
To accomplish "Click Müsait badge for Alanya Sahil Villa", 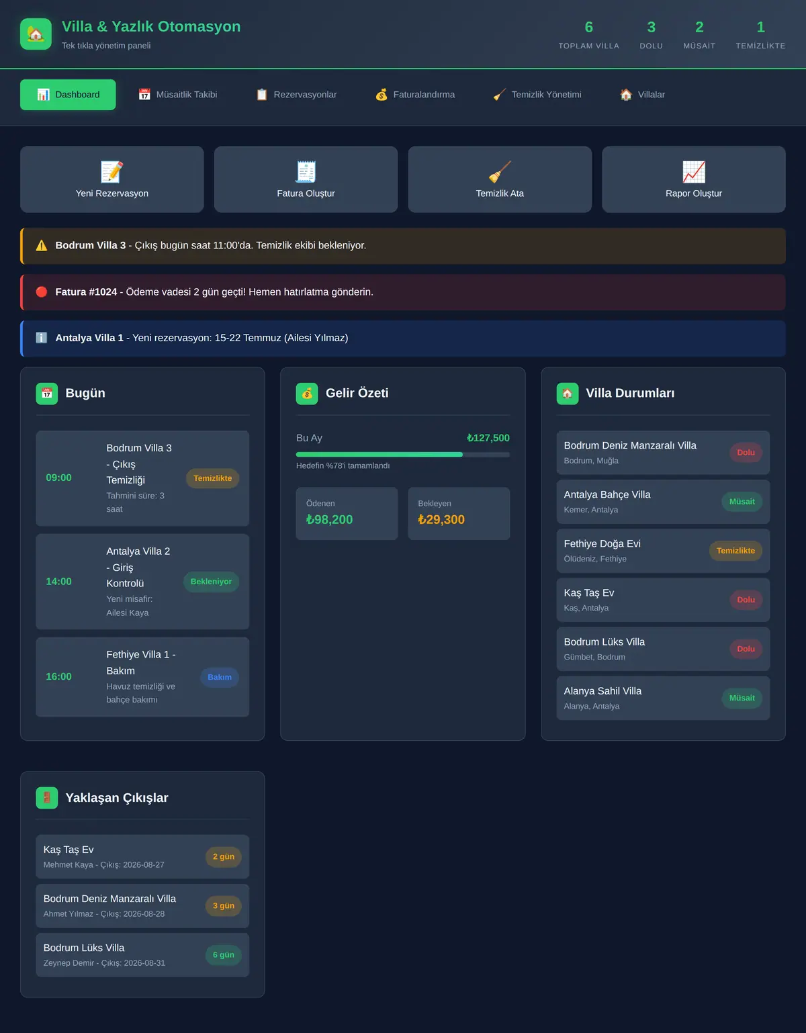I will [742, 698].
